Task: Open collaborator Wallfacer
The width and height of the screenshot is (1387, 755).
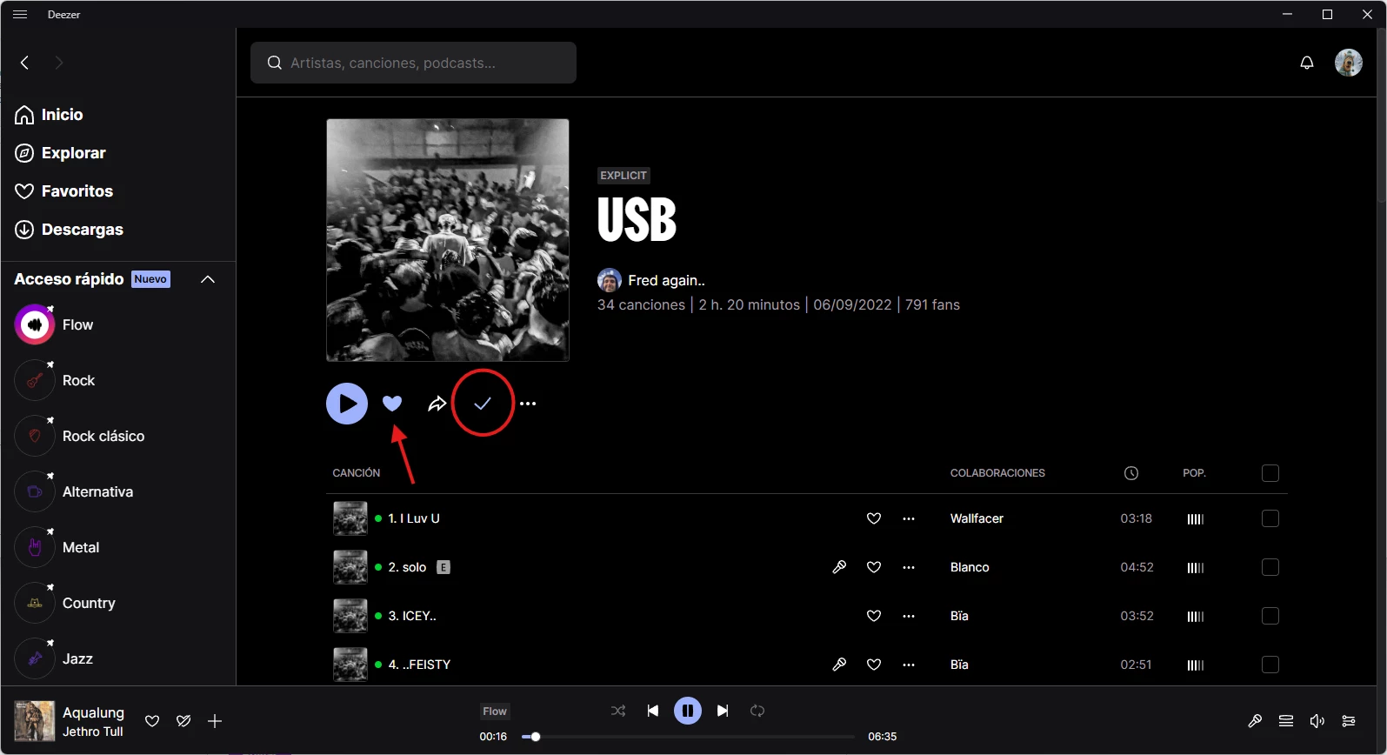Action: click(977, 518)
